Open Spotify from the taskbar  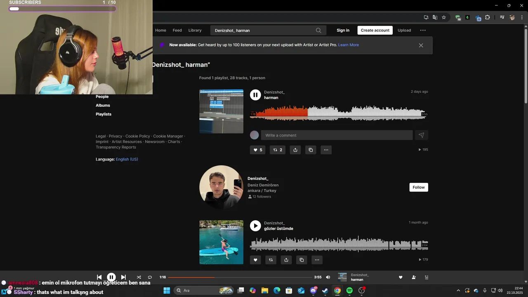coord(349,290)
